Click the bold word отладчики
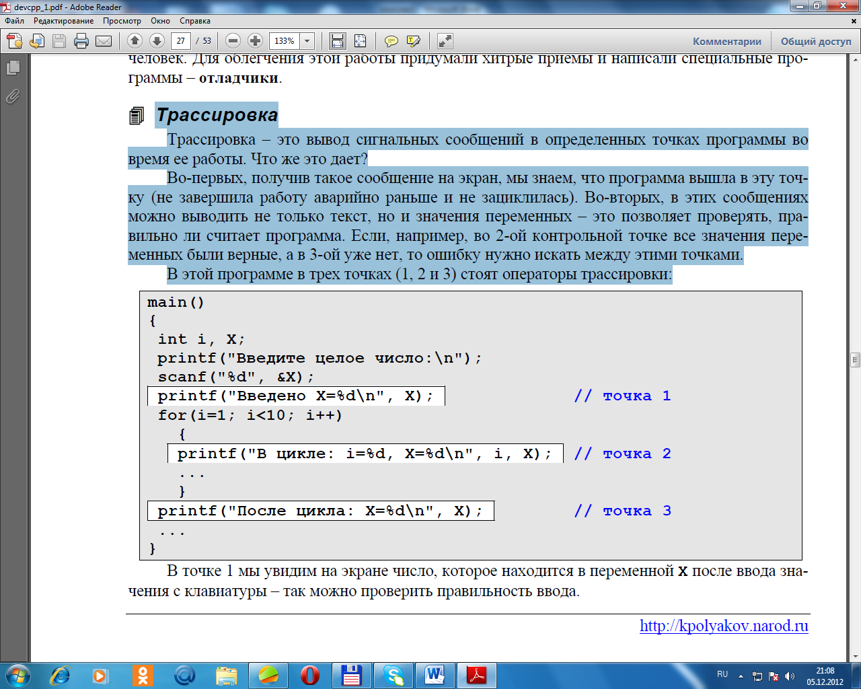The height and width of the screenshot is (689, 861). click(x=239, y=78)
